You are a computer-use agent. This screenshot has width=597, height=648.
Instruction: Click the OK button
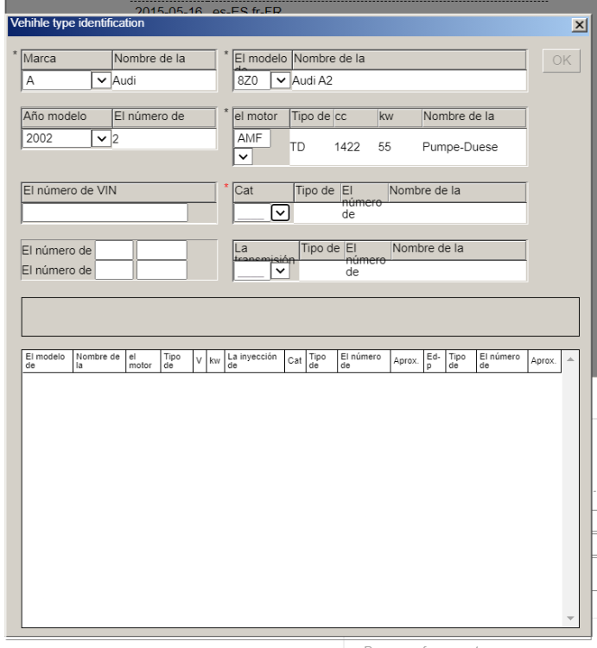click(561, 61)
